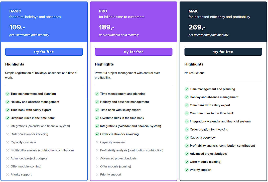Click the X next to Basic's Priority support
Image resolution: width=268 pixels, height=182 pixels.
coord(7,174)
